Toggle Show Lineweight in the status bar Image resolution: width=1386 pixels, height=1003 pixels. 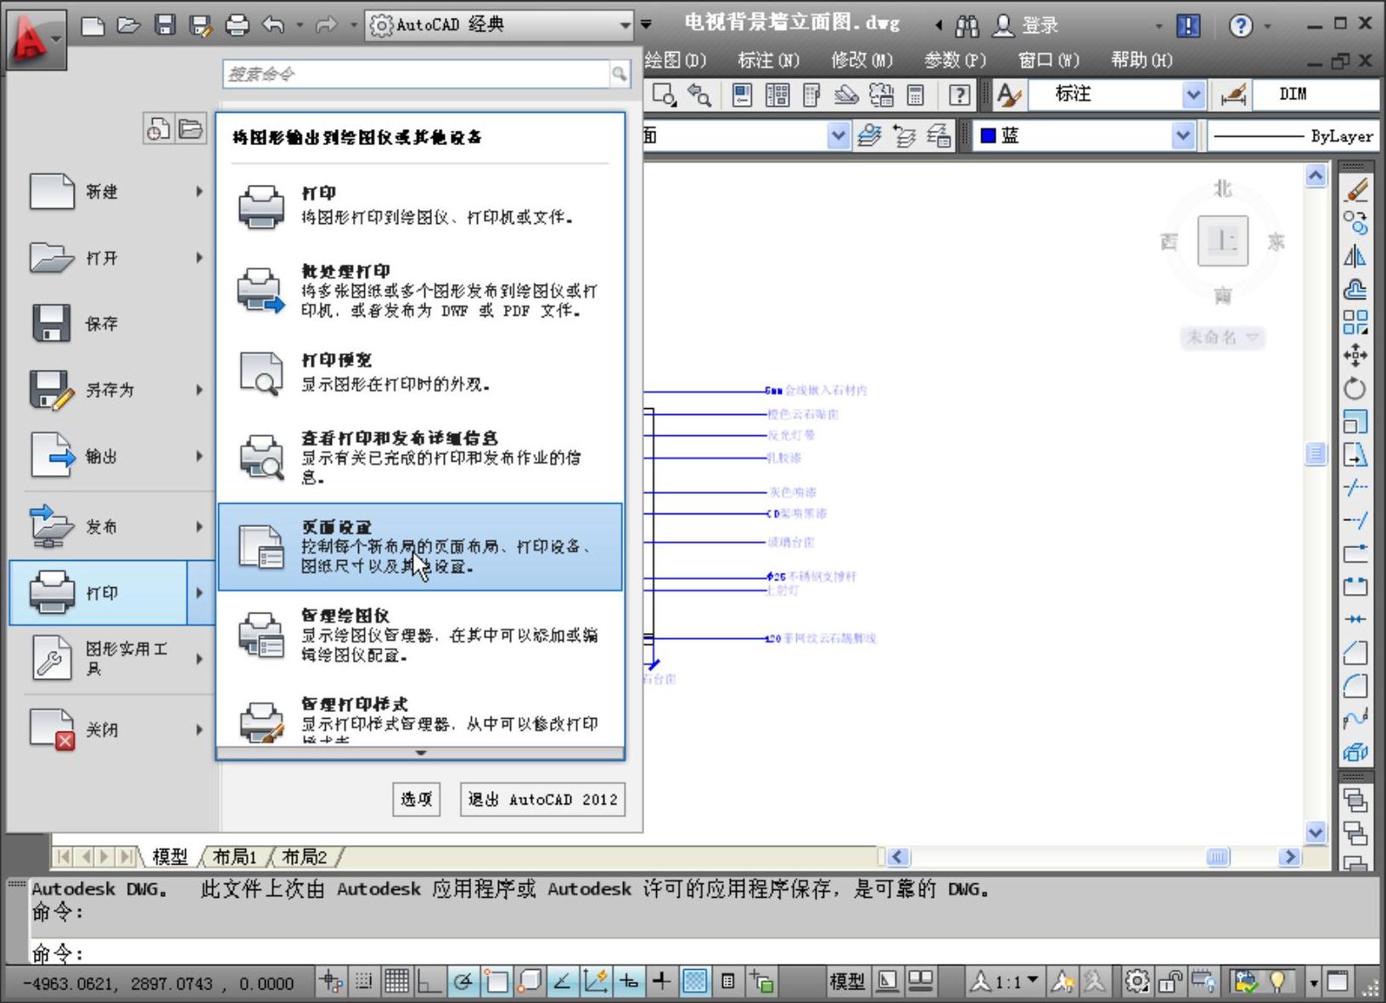[x=661, y=982]
